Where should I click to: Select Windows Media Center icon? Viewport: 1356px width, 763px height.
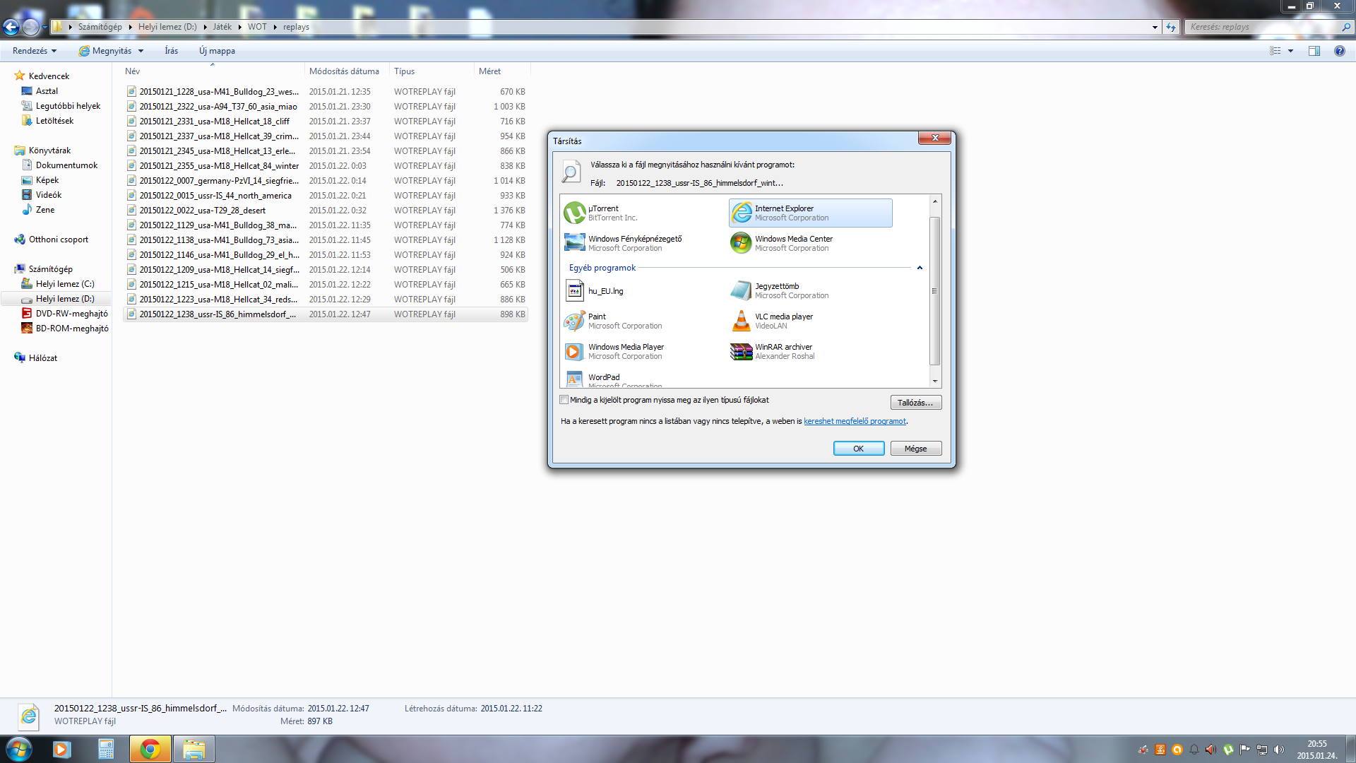(741, 243)
